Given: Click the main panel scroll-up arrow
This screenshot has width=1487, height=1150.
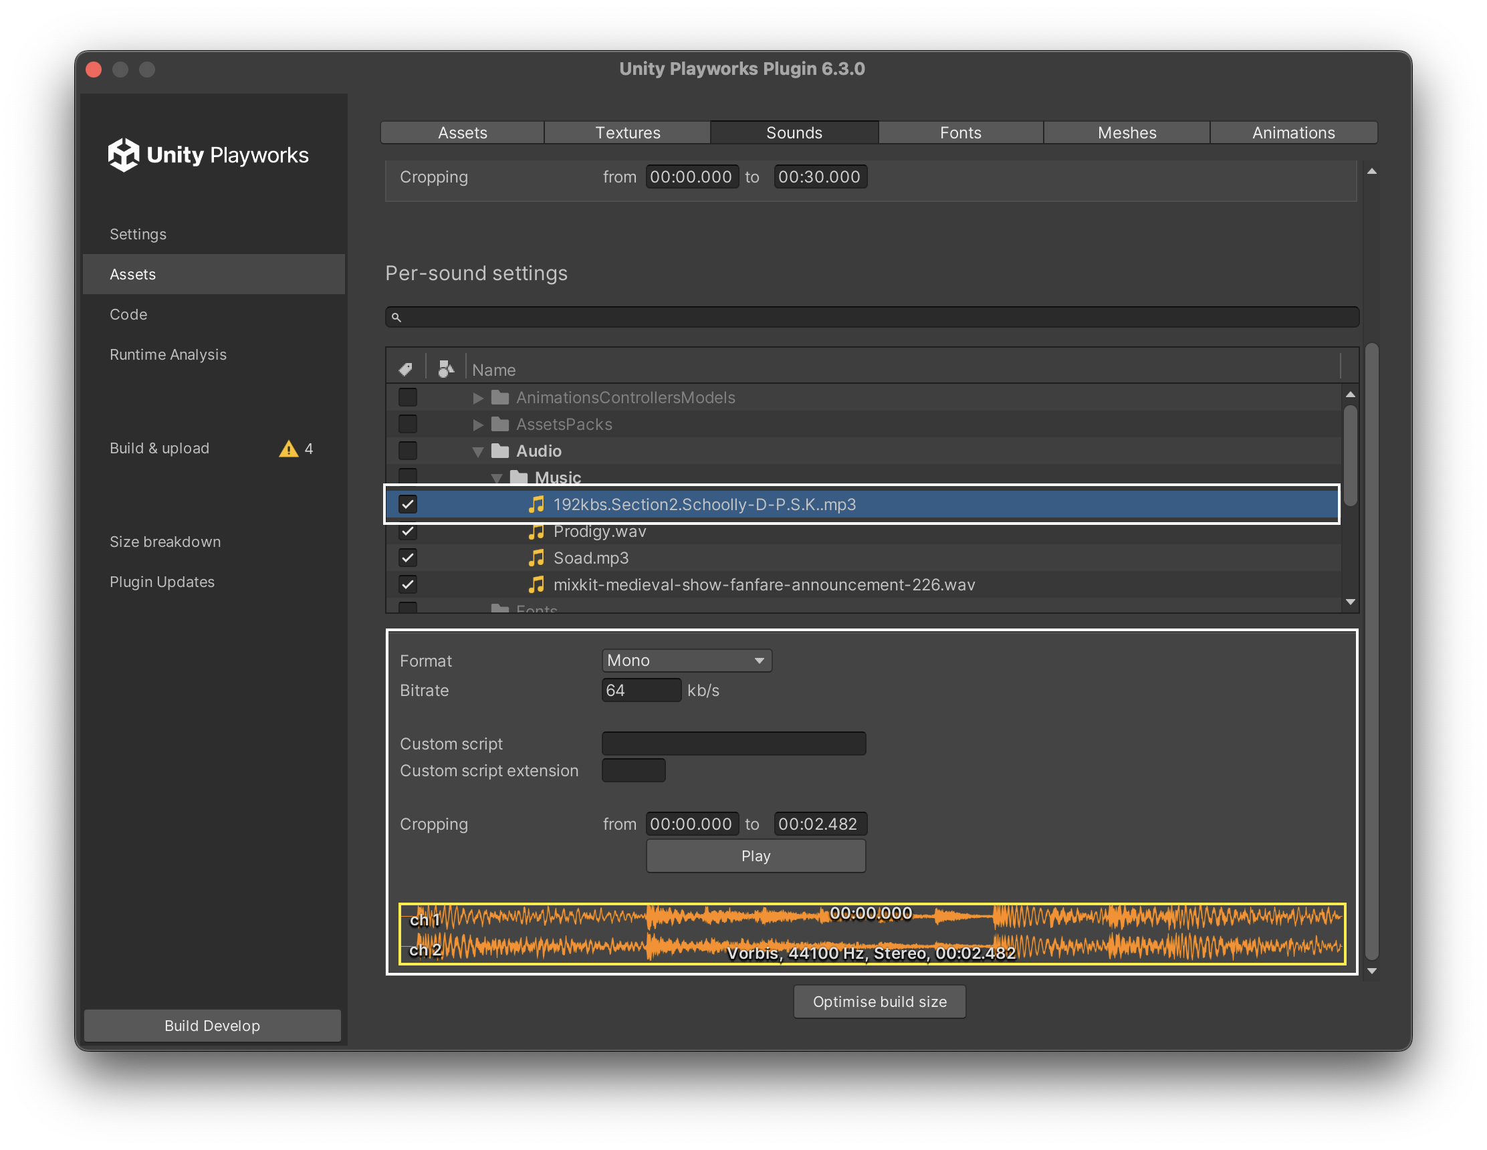Looking at the screenshot, I should point(1372,172).
